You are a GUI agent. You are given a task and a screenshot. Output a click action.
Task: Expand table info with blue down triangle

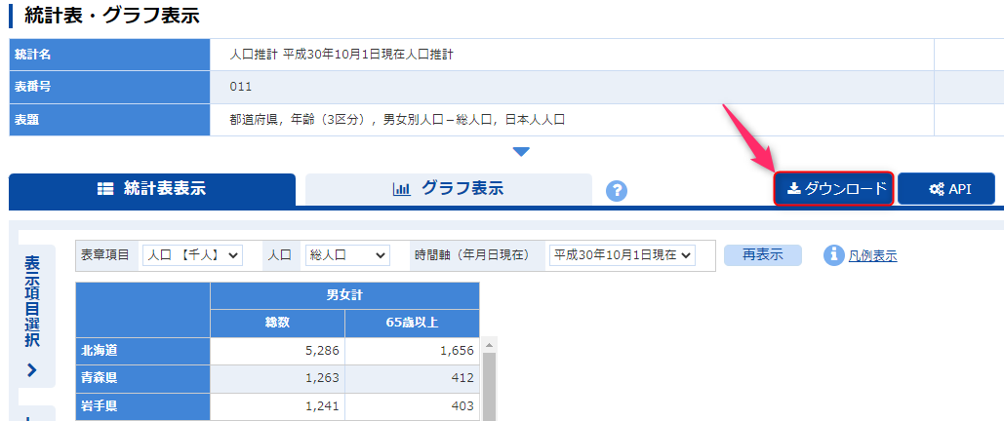coord(521,152)
